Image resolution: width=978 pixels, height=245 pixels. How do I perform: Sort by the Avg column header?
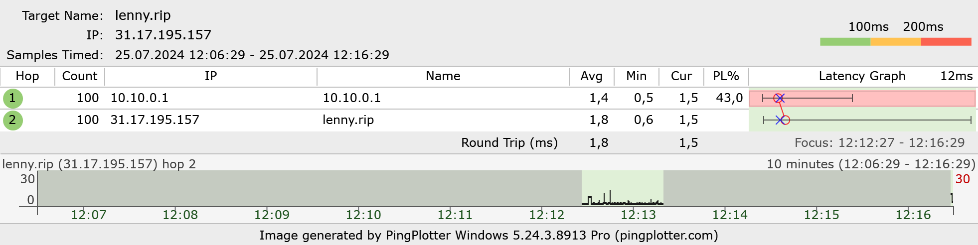(x=592, y=76)
